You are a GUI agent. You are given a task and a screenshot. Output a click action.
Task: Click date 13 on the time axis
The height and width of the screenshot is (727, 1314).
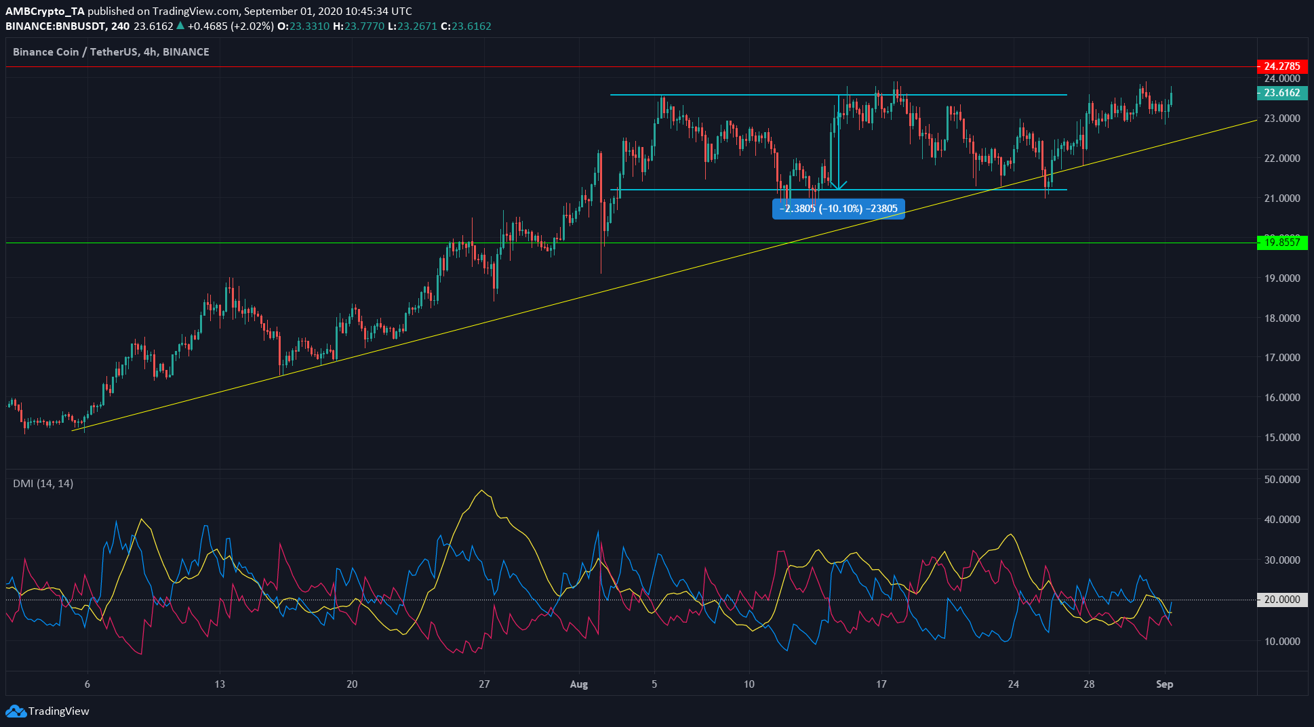click(x=220, y=684)
